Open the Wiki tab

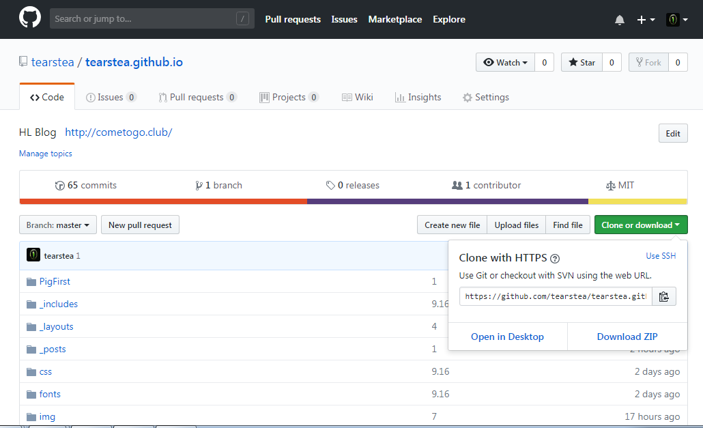coord(358,97)
